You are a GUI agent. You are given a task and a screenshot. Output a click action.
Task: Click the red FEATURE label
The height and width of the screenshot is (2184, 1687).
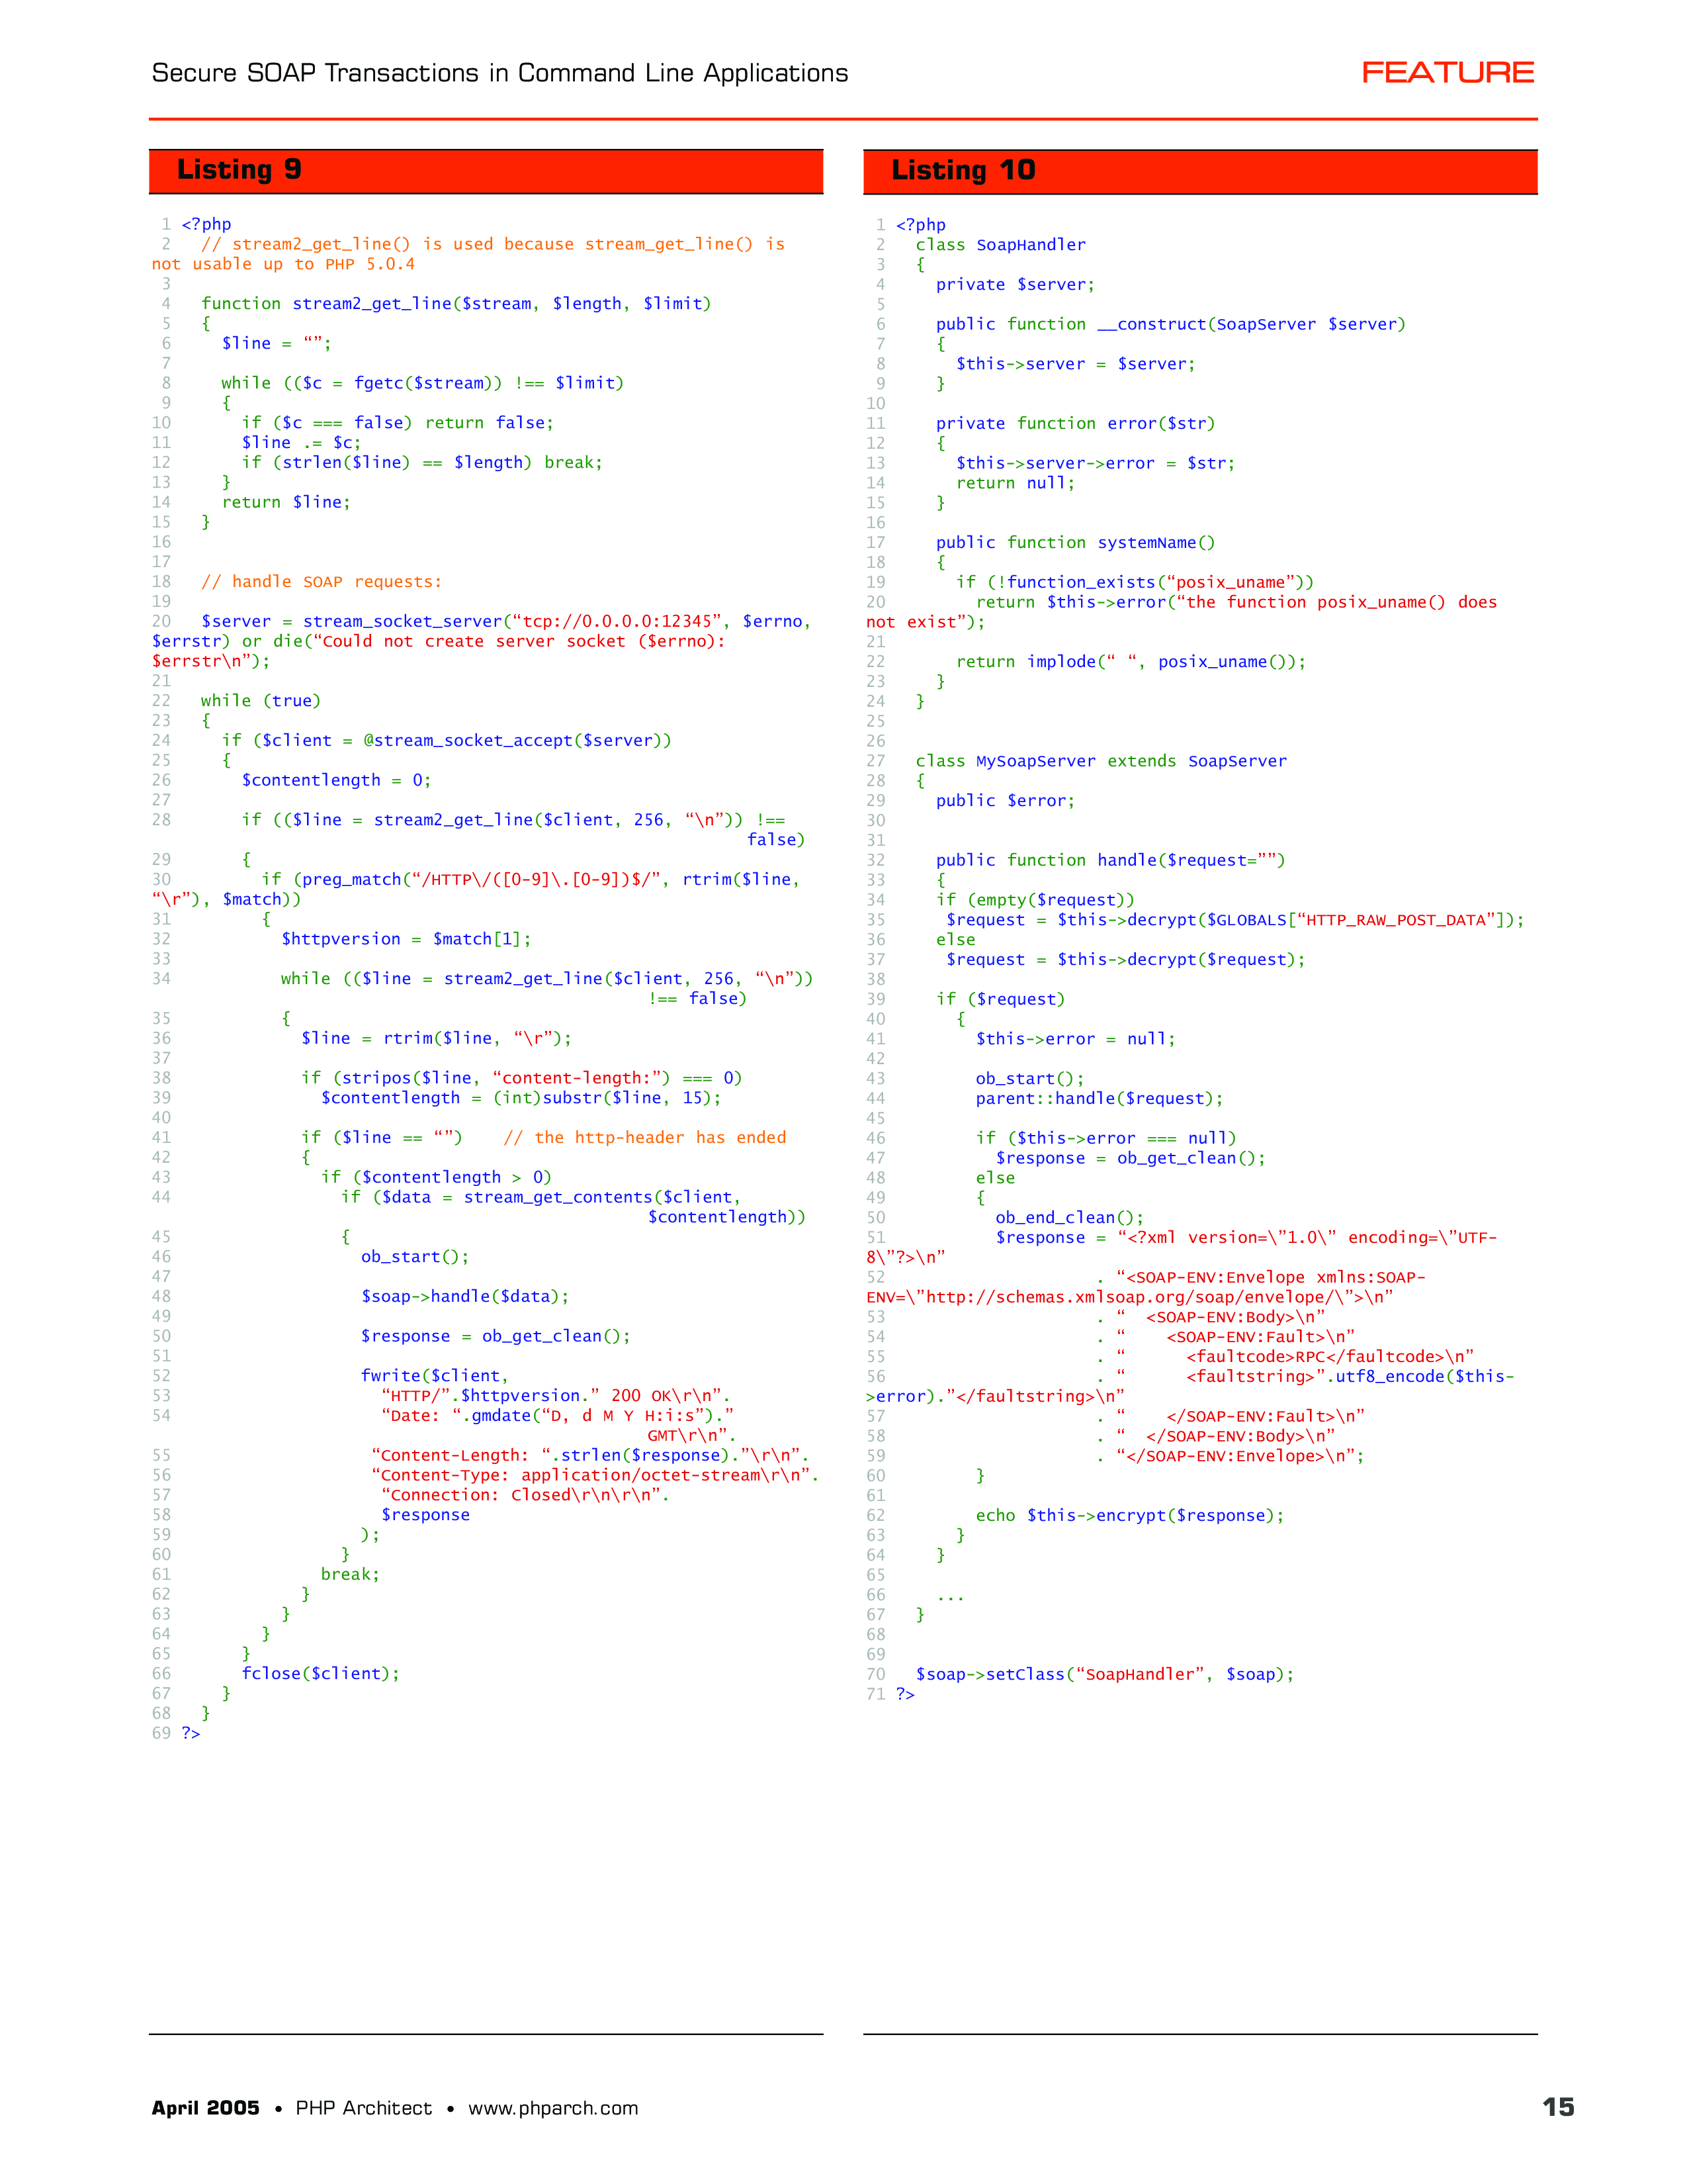[x=1447, y=73]
